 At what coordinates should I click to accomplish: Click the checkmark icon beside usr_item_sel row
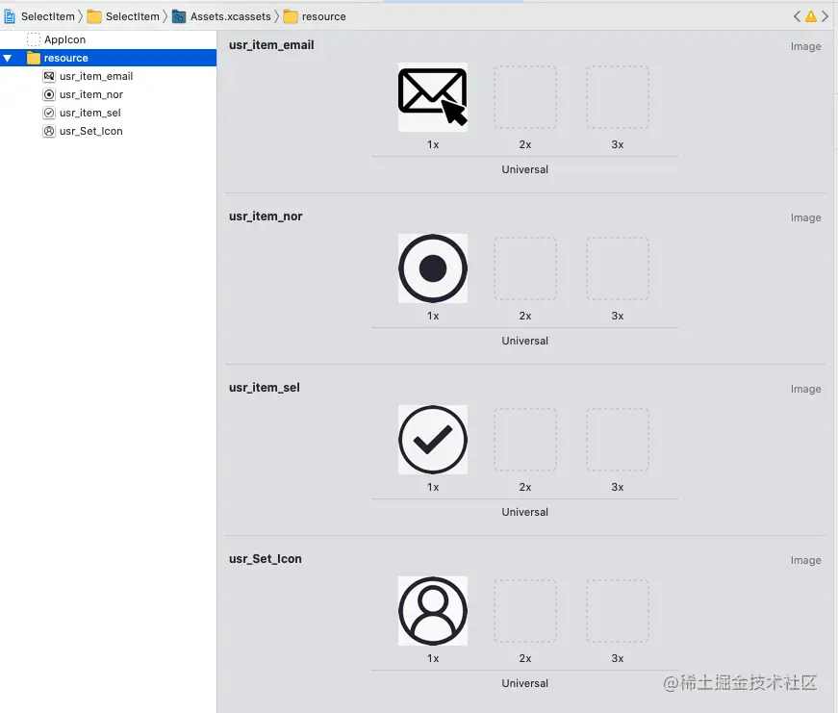click(x=49, y=113)
